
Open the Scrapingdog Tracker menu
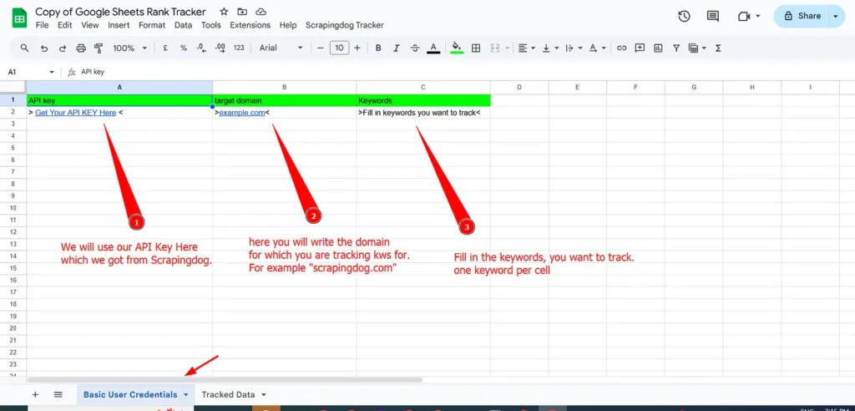pos(345,25)
